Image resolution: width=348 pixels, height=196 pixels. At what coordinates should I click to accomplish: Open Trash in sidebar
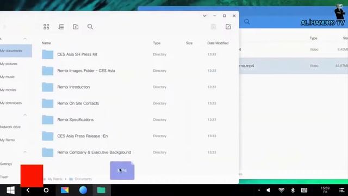tap(4, 177)
